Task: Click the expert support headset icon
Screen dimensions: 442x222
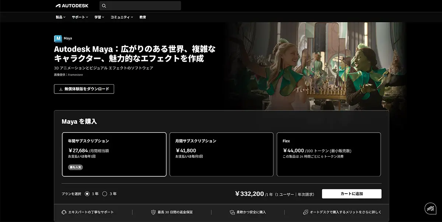Action: click(64, 212)
